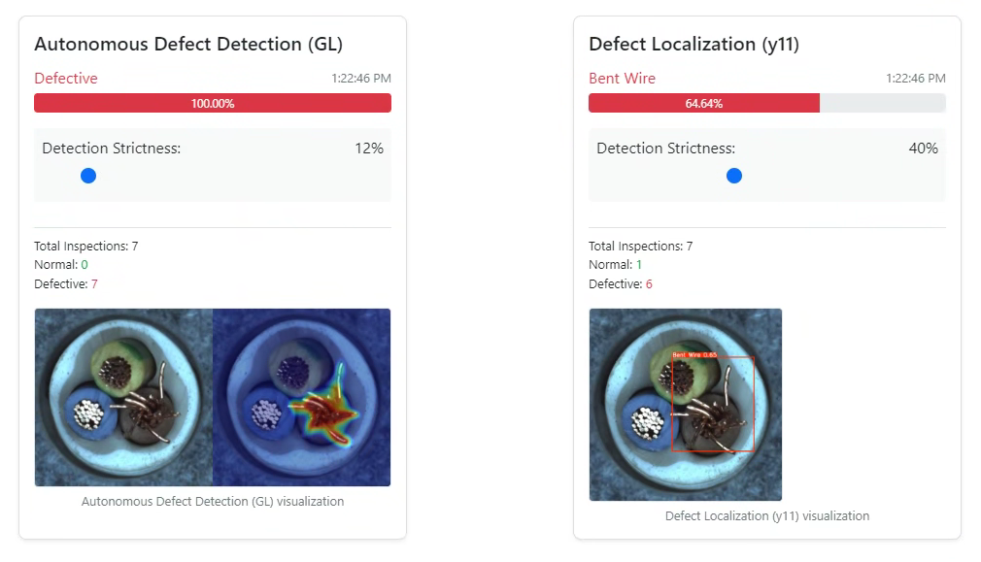Click the GL Normal count of 0
The image size is (981, 562).
pos(85,264)
